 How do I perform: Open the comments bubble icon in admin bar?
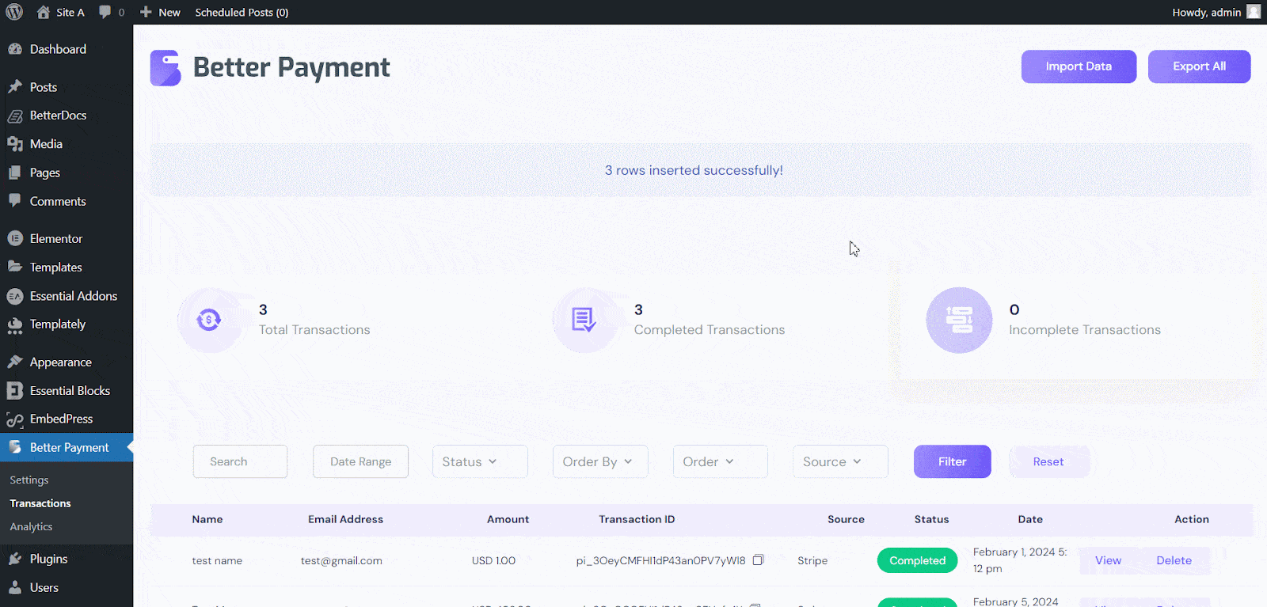(x=105, y=12)
